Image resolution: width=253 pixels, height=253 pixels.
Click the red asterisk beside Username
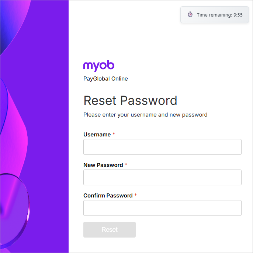(114, 135)
